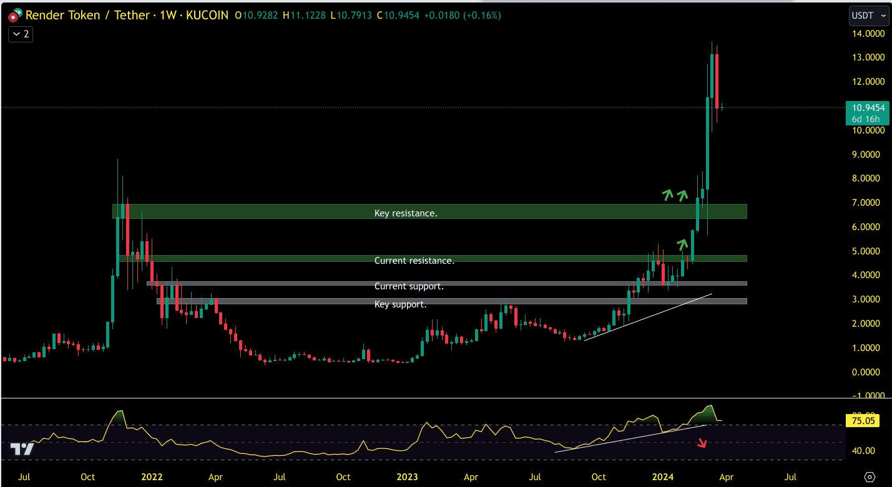This screenshot has height=487, width=892.
Task: Click the 2022 time axis label
Action: click(x=152, y=477)
